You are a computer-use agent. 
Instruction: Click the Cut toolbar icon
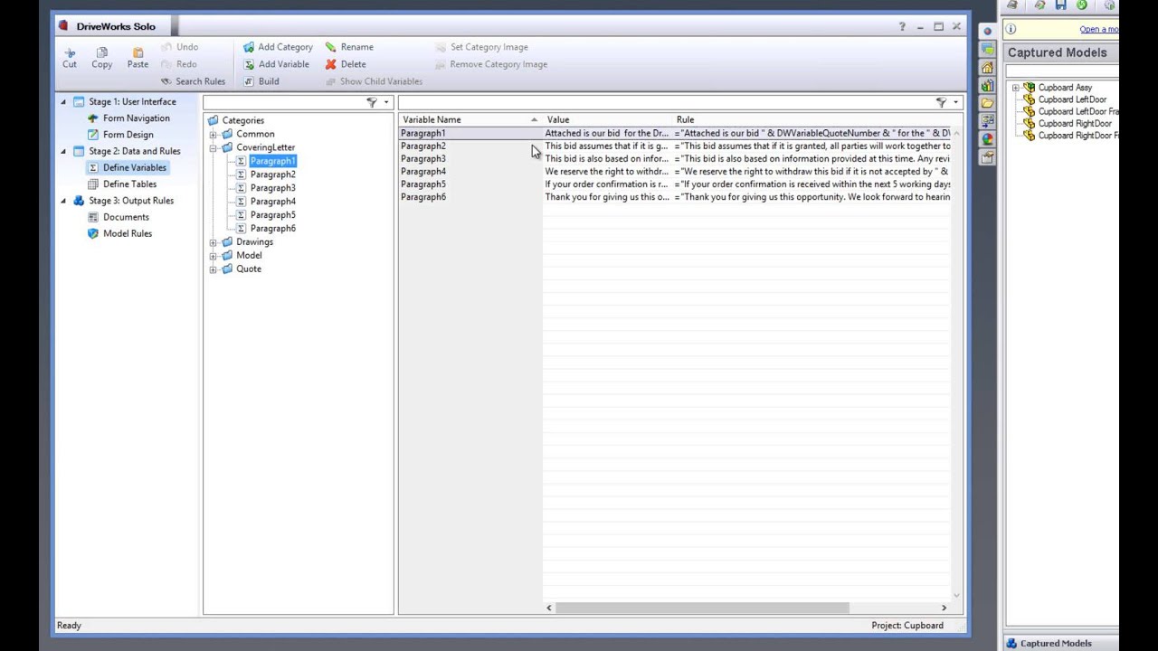pos(70,58)
